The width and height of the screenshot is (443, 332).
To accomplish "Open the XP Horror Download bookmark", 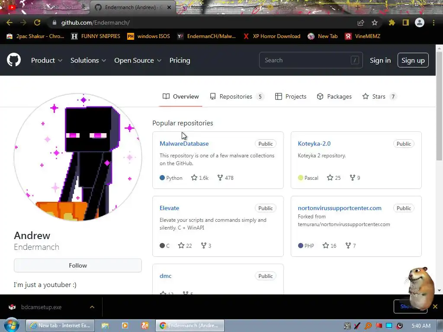I will pyautogui.click(x=272, y=36).
